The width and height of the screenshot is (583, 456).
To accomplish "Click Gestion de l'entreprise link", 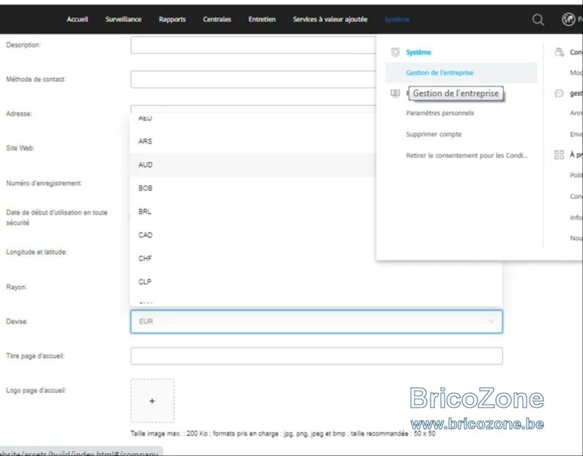I will coord(439,73).
